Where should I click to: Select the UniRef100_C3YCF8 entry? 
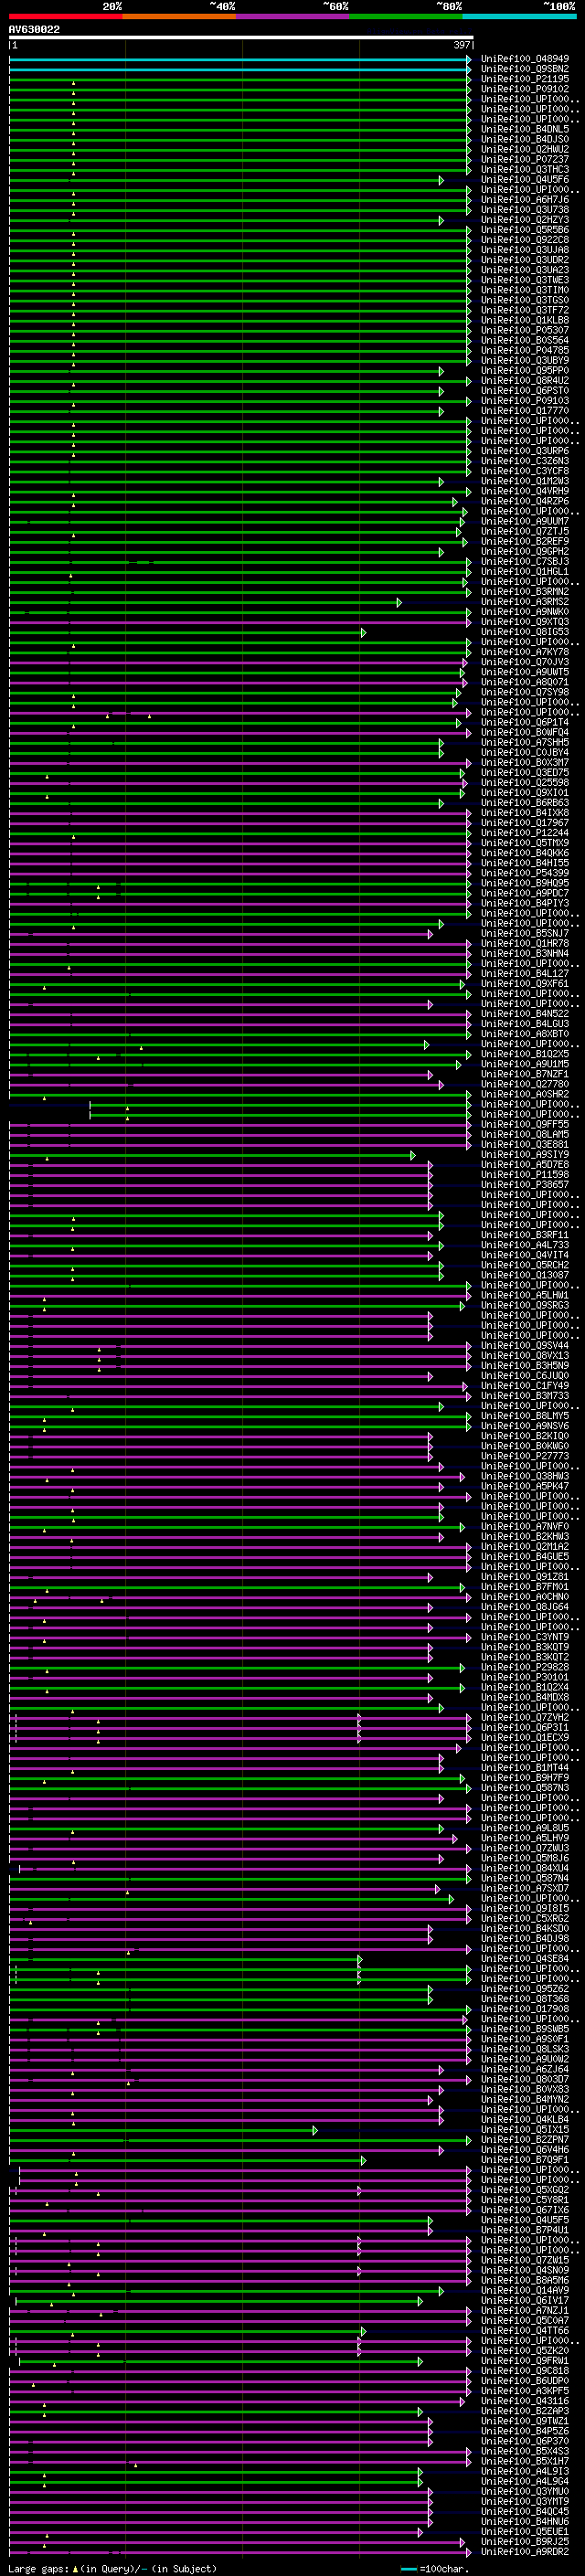click(524, 471)
